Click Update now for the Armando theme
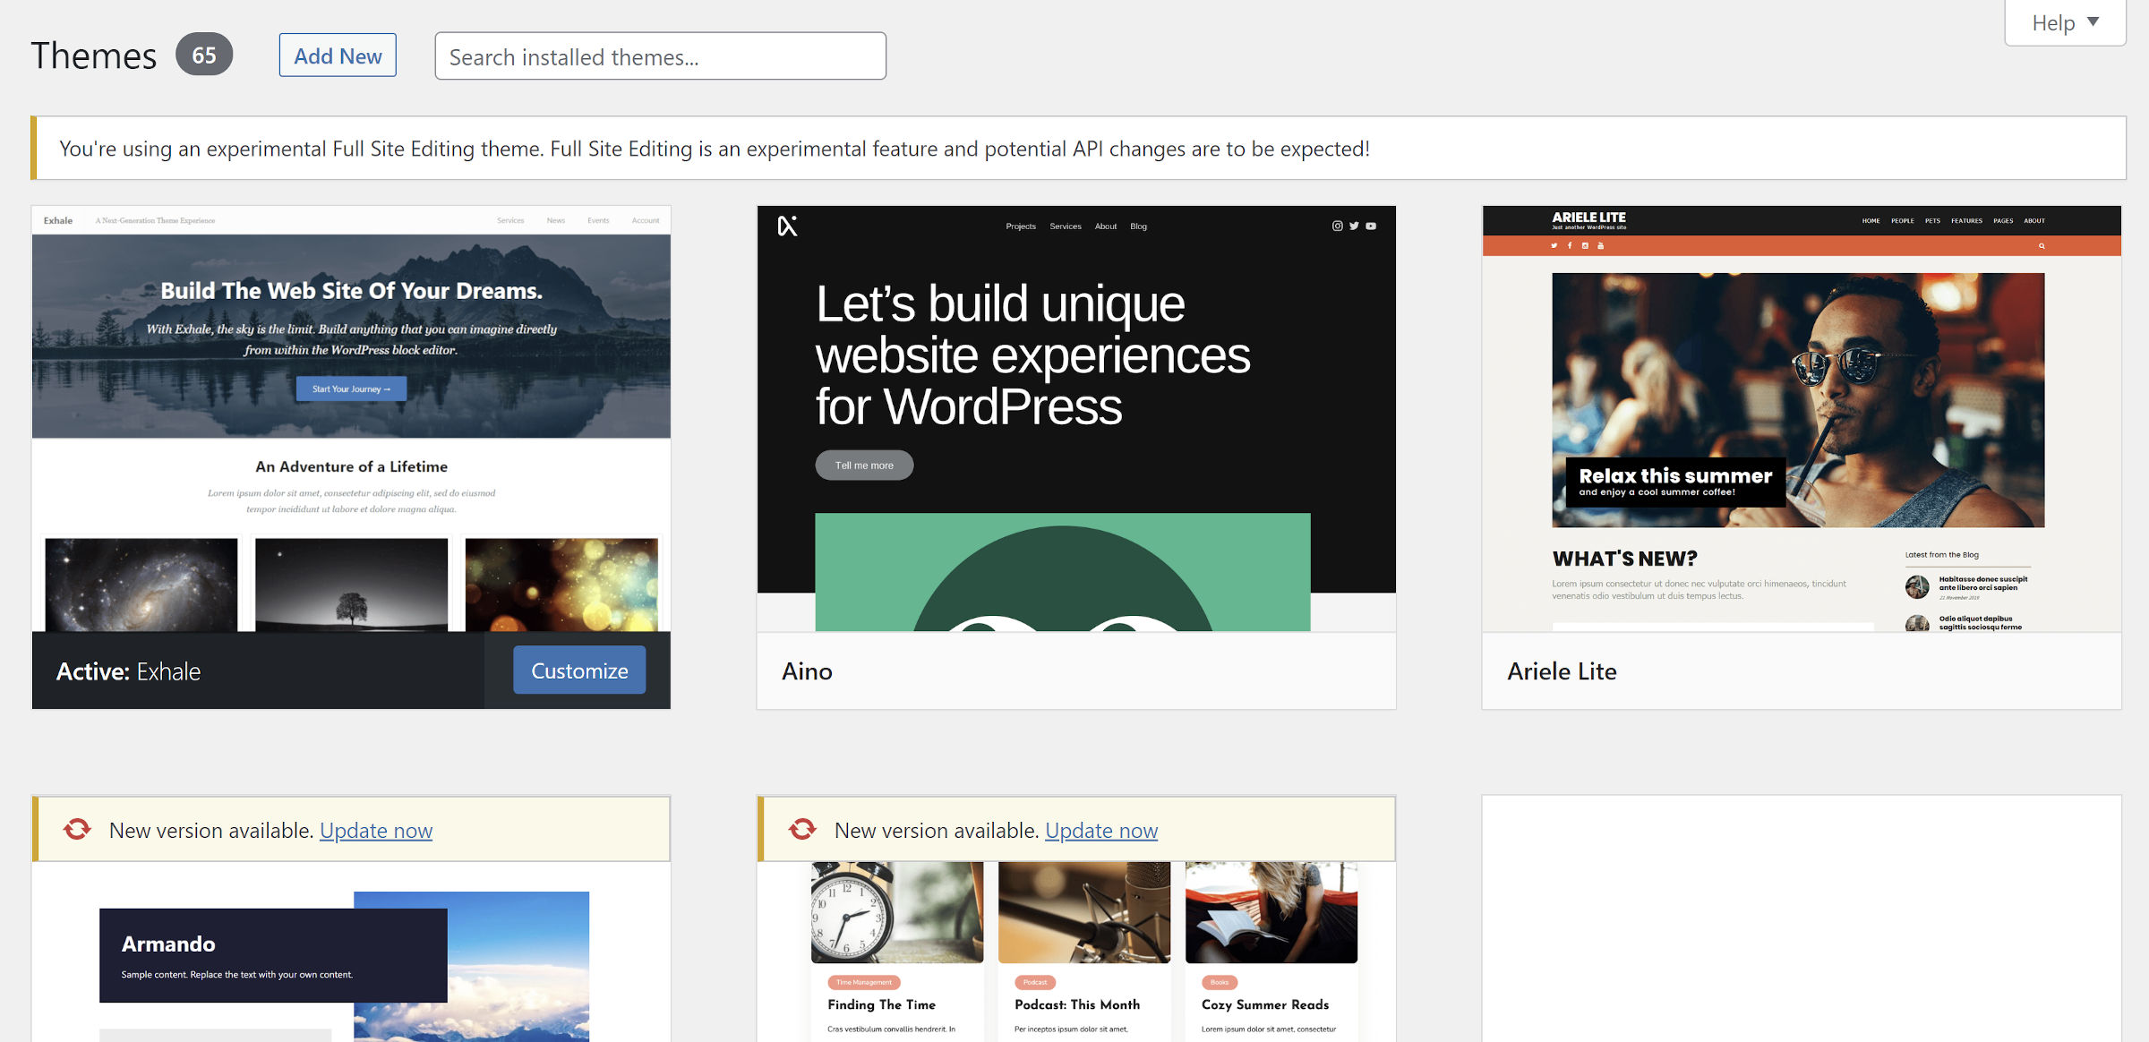The height and width of the screenshot is (1042, 2149). click(375, 831)
